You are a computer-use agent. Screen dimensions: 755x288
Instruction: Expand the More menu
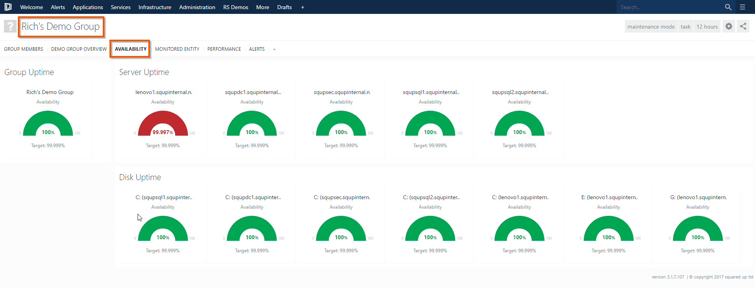[x=263, y=7]
